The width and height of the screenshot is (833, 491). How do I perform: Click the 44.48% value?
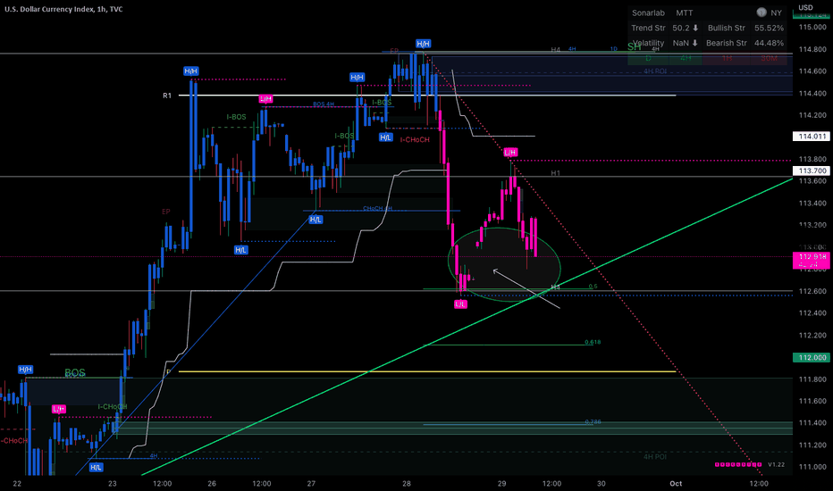pos(769,43)
